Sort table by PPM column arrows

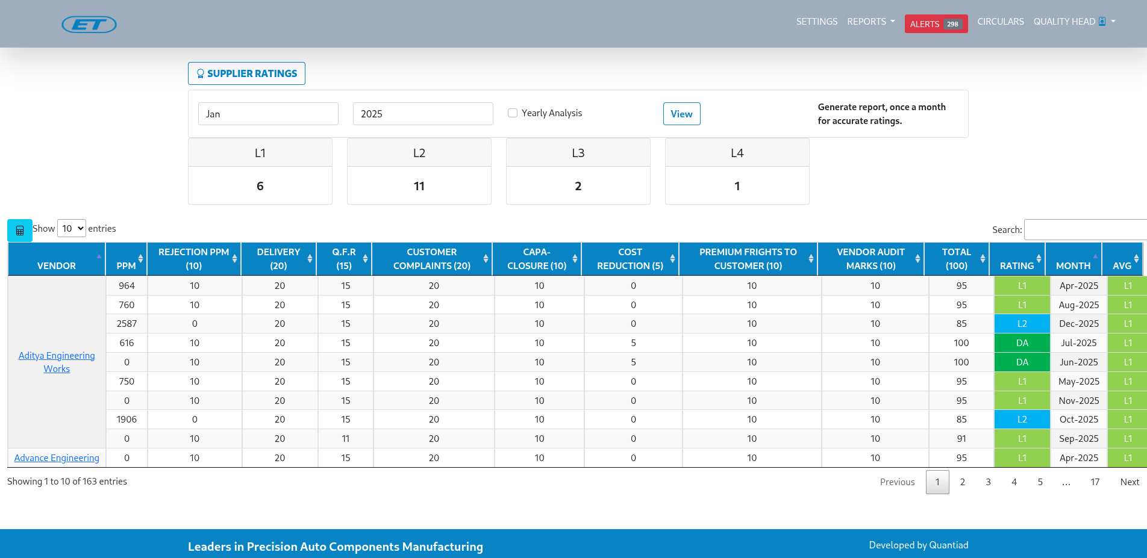140,259
